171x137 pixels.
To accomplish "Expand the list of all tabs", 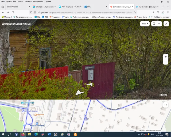I will (168, 7).
